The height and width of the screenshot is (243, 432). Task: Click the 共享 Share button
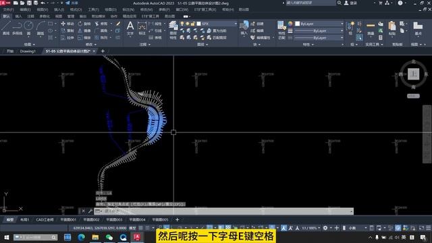(x=72, y=3)
